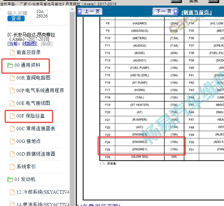Open 00R 查阅电路图 page
The image size is (224, 206).
33,78
